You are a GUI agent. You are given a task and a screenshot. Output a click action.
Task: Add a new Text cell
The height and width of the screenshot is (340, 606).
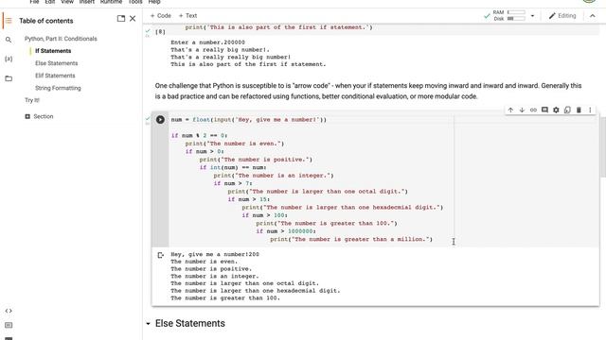point(187,16)
